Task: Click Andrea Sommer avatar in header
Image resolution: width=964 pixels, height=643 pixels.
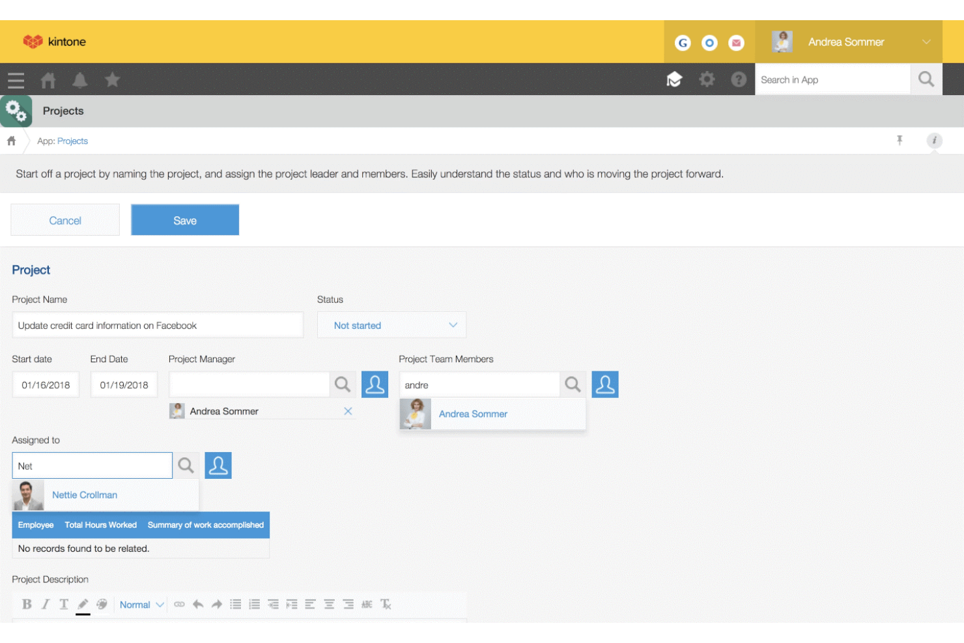Action: (x=782, y=42)
